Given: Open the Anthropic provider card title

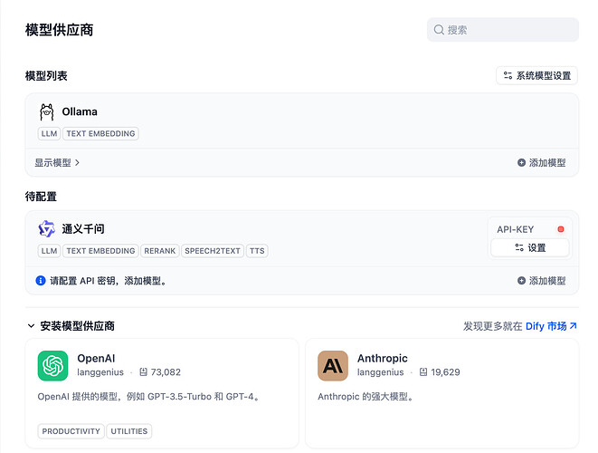Looking at the screenshot, I should pyautogui.click(x=383, y=358).
